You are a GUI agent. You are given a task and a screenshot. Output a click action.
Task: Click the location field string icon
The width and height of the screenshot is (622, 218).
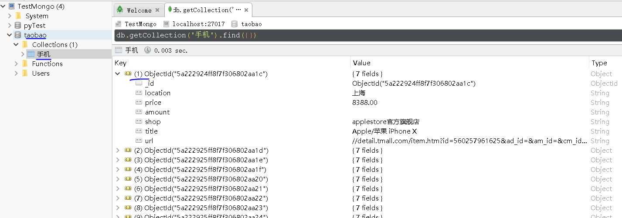[x=139, y=93]
